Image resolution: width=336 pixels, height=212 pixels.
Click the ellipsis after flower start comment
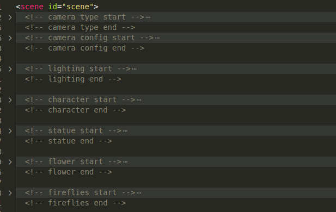tap(125, 162)
